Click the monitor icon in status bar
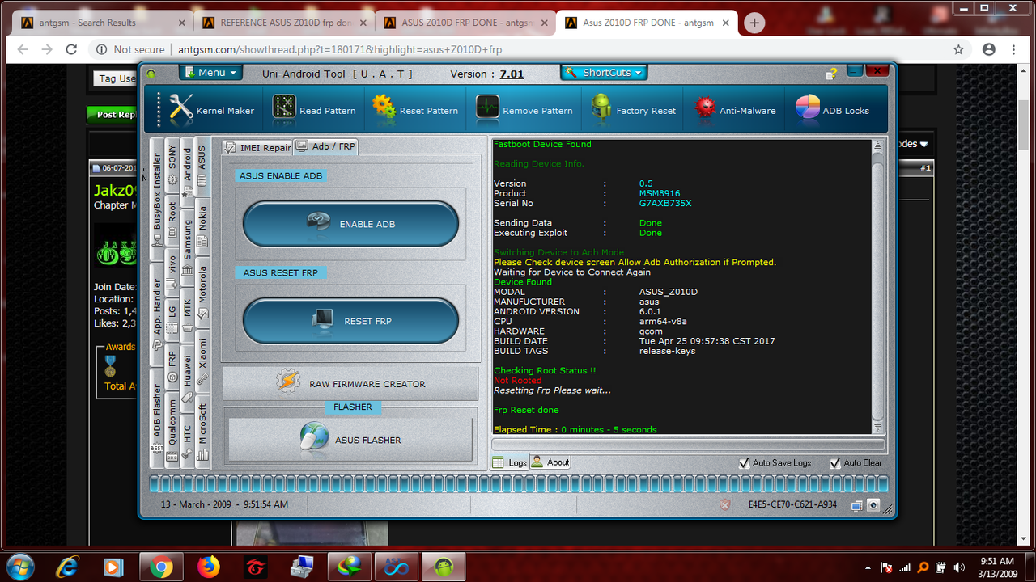This screenshot has width=1036, height=582. point(856,505)
